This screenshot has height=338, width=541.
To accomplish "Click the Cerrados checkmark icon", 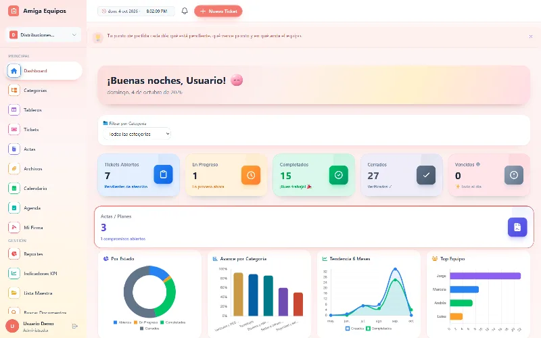I will (426, 175).
